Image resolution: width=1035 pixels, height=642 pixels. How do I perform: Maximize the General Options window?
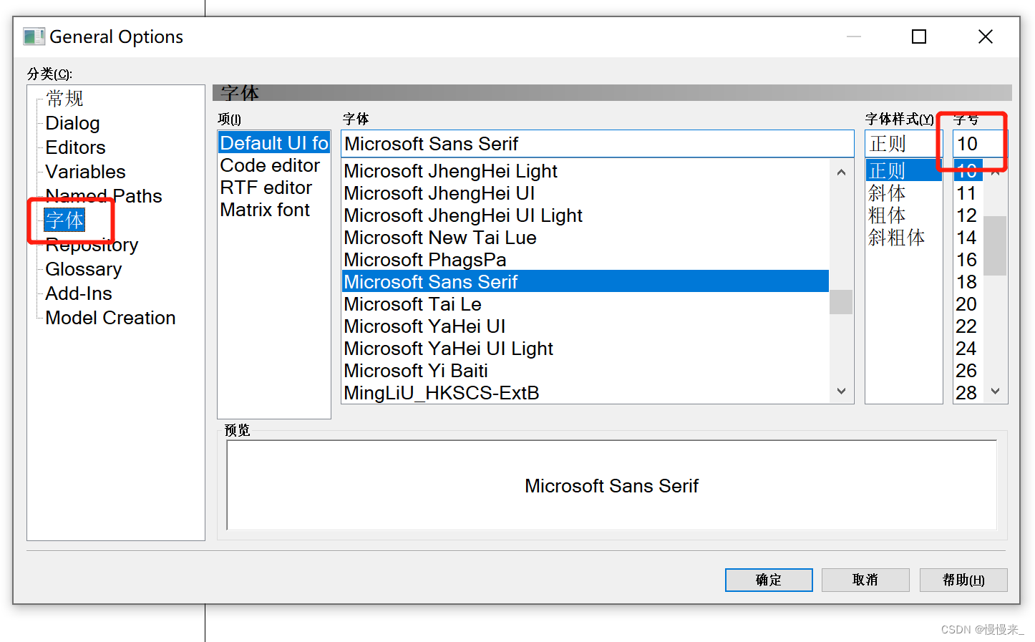(x=919, y=37)
